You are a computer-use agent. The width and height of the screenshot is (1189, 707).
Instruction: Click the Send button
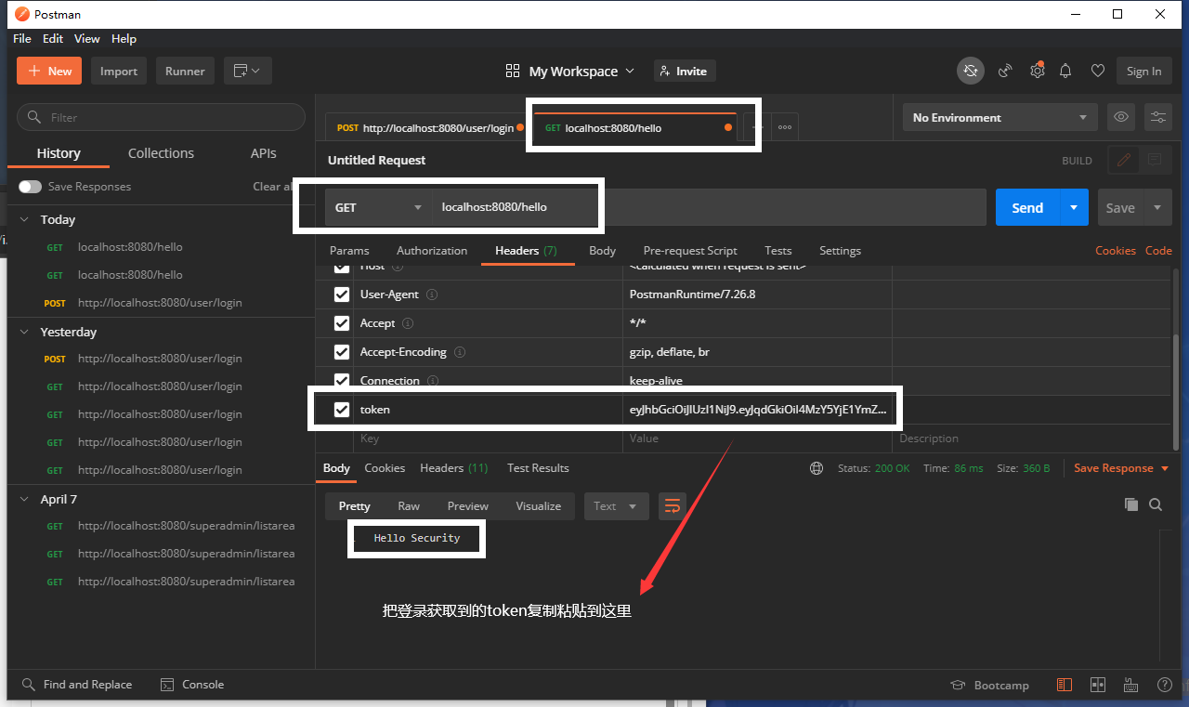coord(1027,207)
